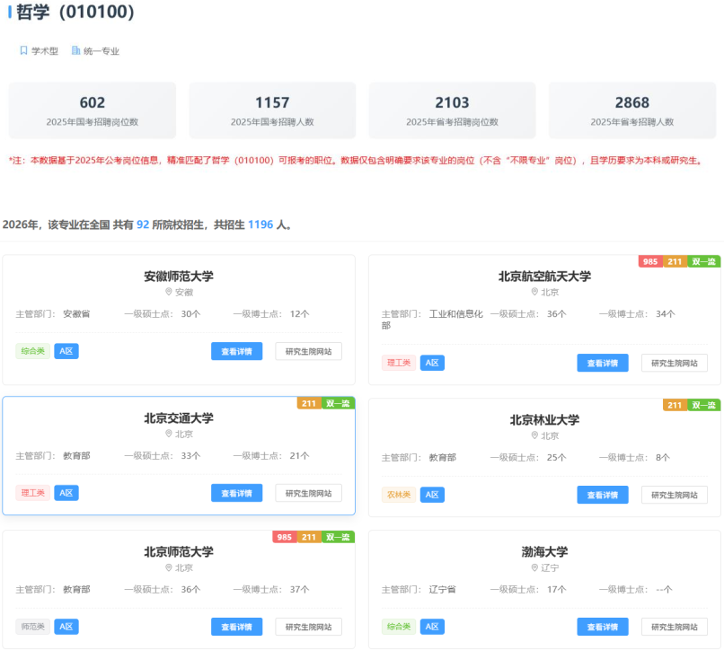
Task: Click the location pin icon under 安徽师范大学
Action: (169, 292)
